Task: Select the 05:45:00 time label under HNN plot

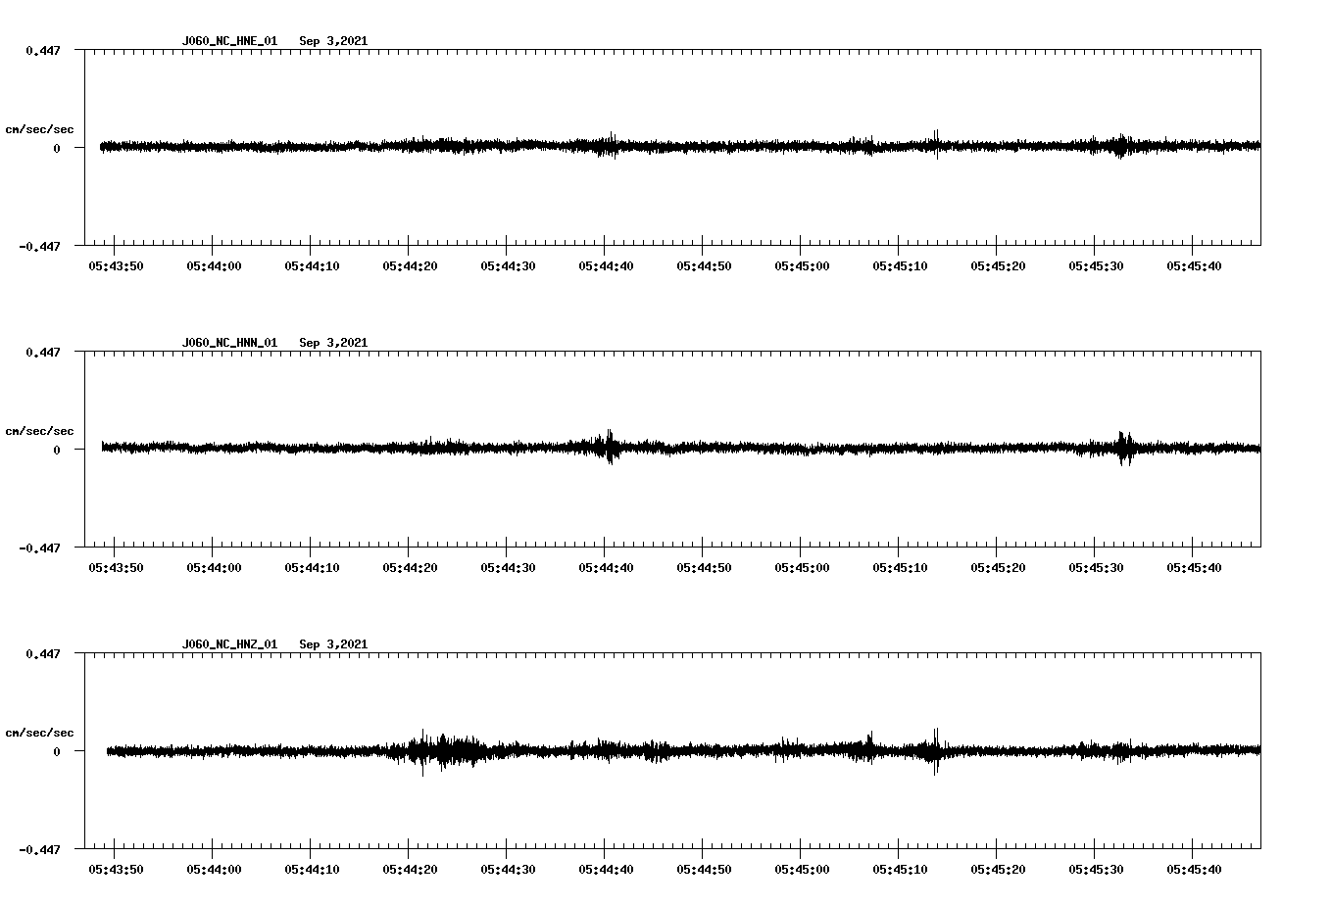Action: pyautogui.click(x=802, y=568)
